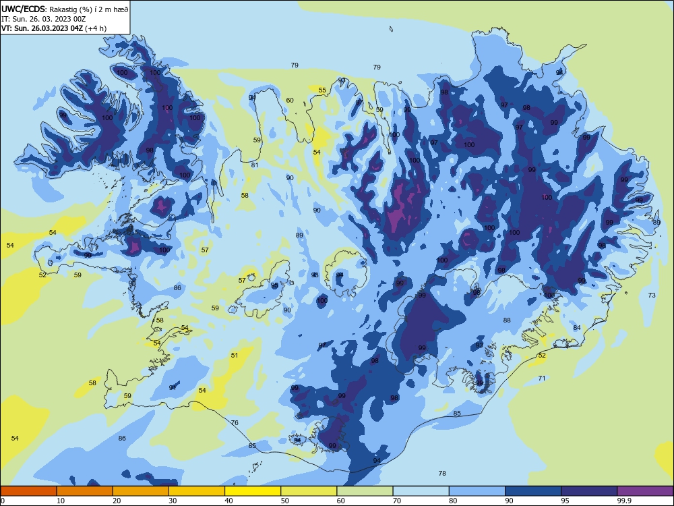The image size is (674, 506).
Task: Click the '10' tick label under the color scale
Action: click(x=61, y=501)
